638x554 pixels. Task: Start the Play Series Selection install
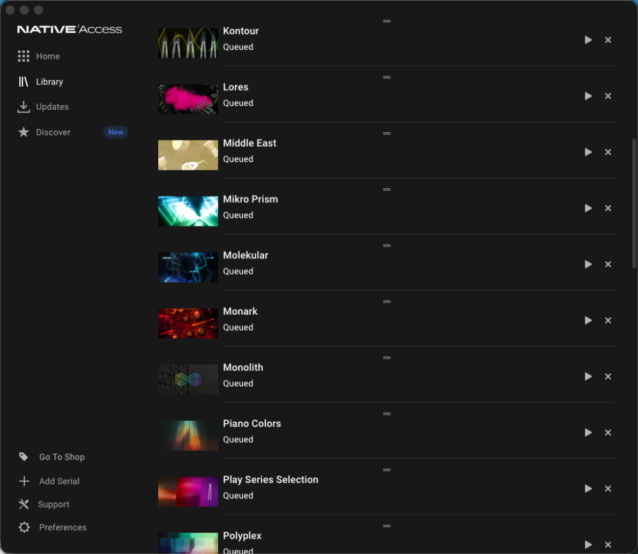(588, 488)
